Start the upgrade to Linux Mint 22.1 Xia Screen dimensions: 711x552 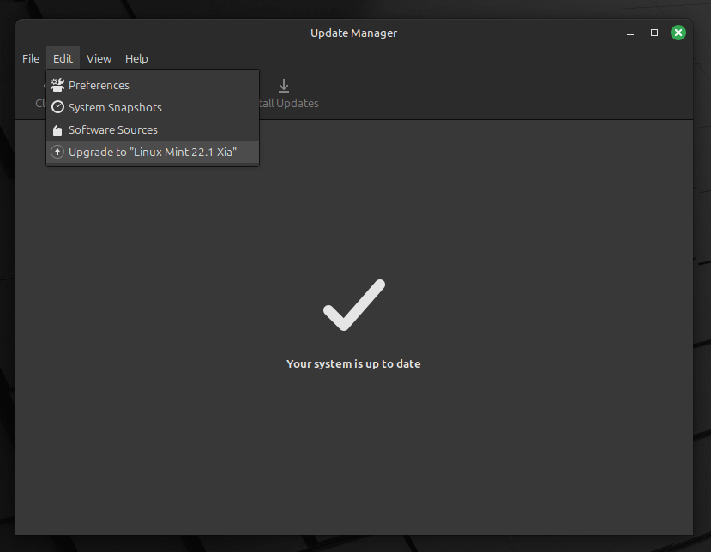[x=153, y=152]
